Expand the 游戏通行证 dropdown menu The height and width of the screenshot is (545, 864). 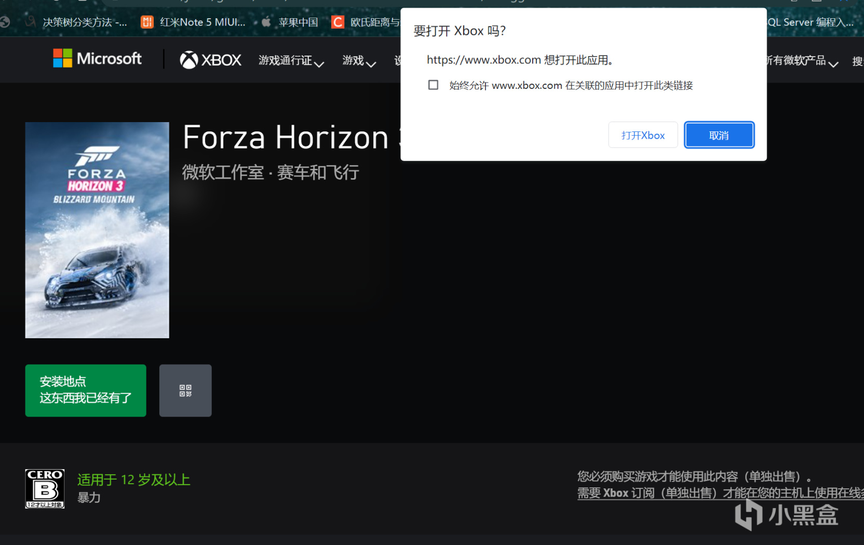point(291,61)
